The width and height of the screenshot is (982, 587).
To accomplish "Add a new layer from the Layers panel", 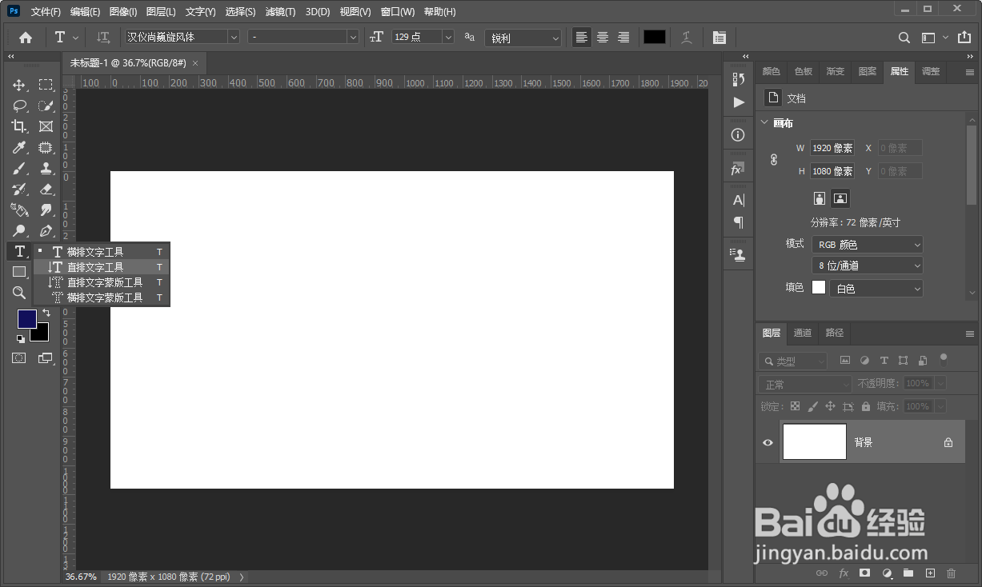I will (930, 573).
